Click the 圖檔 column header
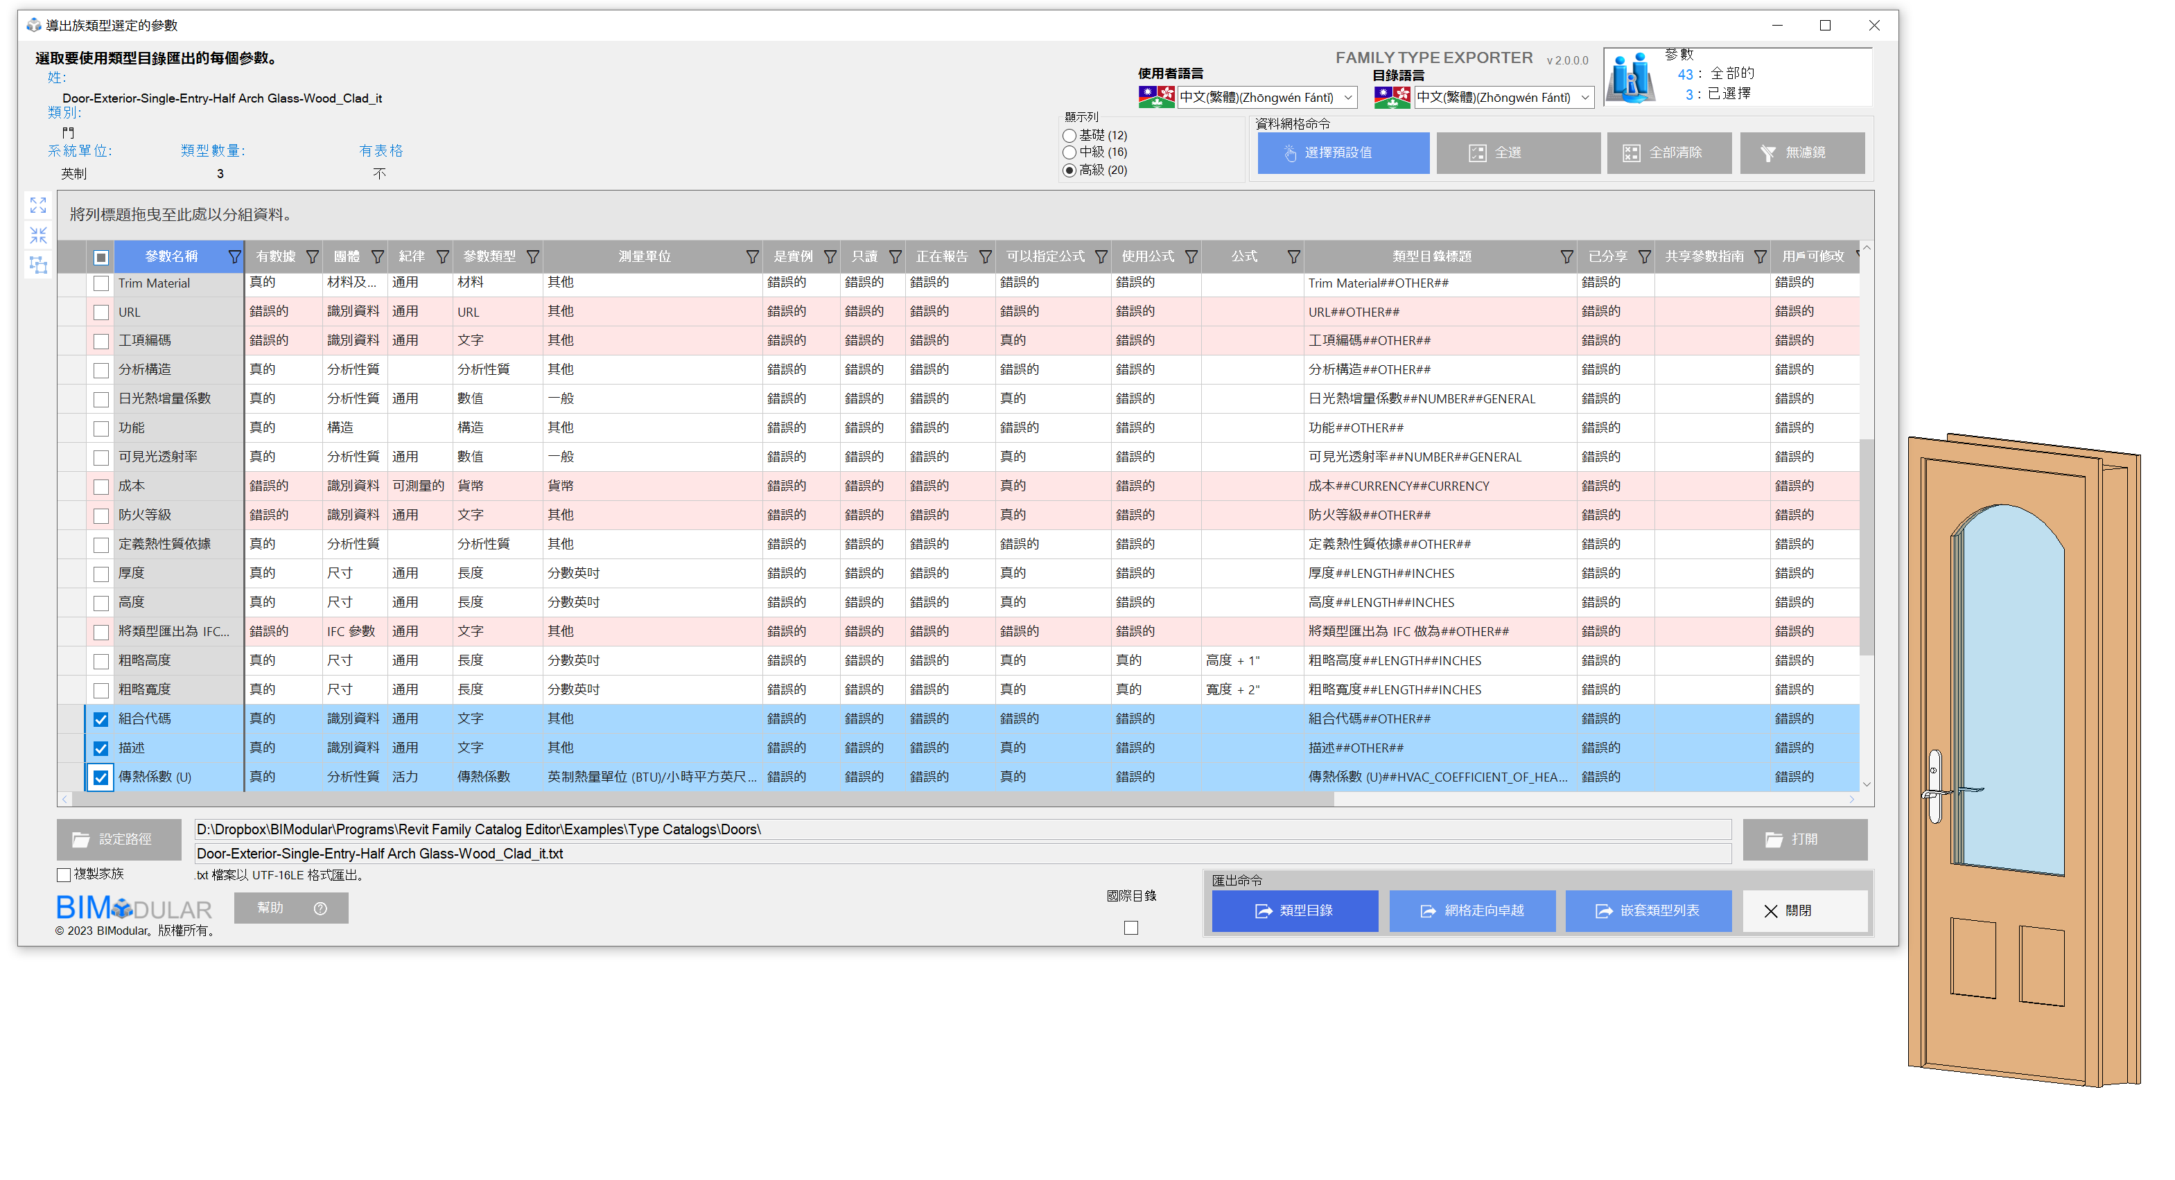This screenshot has width=2175, height=1180. (346, 256)
